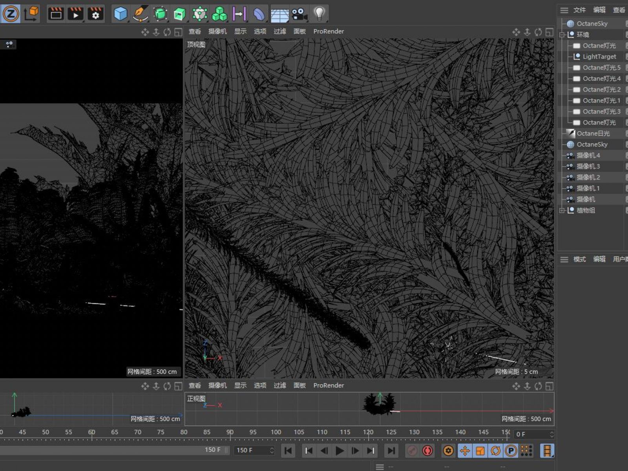628x471 pixels.
Task: Click the preview range slider handle
Action: 226,450
